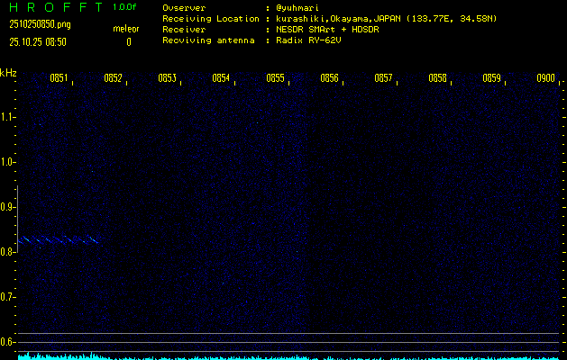Click the 0855 time marker
The width and height of the screenshot is (567, 360).
[x=275, y=78]
